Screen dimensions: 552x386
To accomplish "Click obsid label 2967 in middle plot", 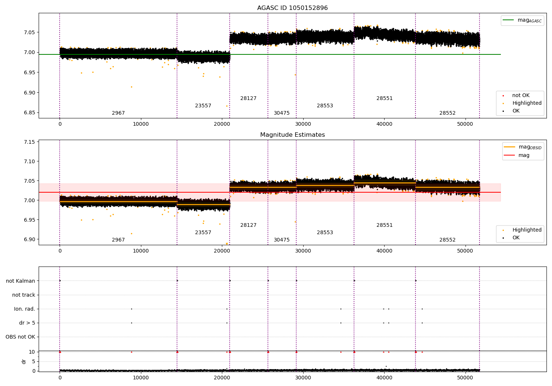I will pyautogui.click(x=118, y=240).
